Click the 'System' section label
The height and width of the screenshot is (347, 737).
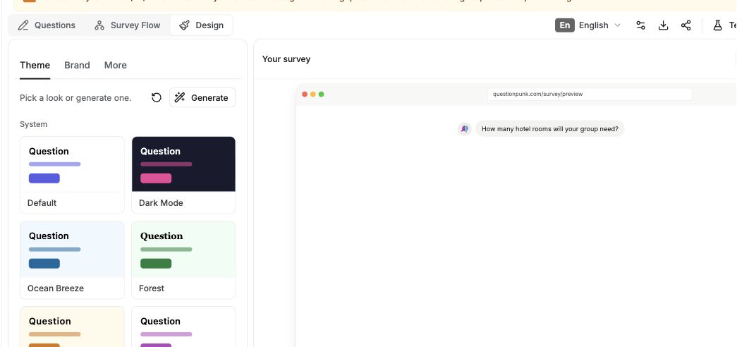pos(33,124)
